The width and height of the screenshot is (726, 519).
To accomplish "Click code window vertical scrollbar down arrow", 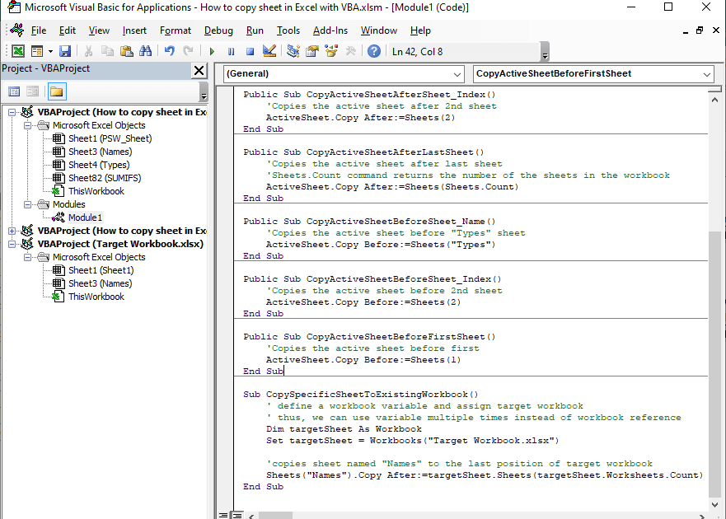I will [x=715, y=505].
